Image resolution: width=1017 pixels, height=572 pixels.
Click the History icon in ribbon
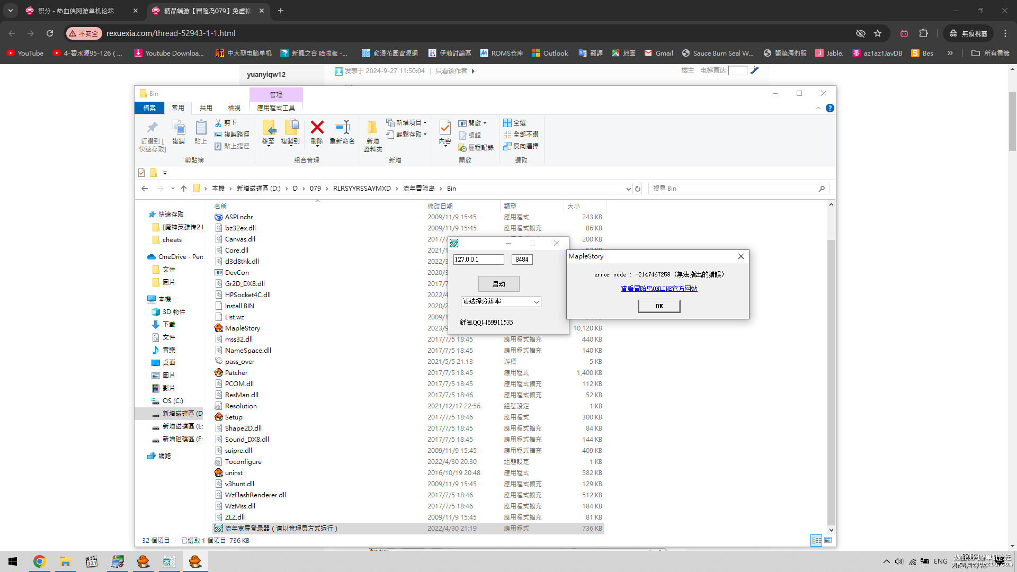[x=462, y=148]
